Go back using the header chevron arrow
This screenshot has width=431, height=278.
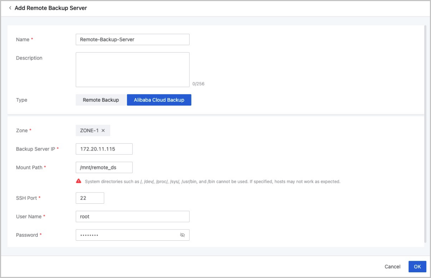tap(10, 8)
